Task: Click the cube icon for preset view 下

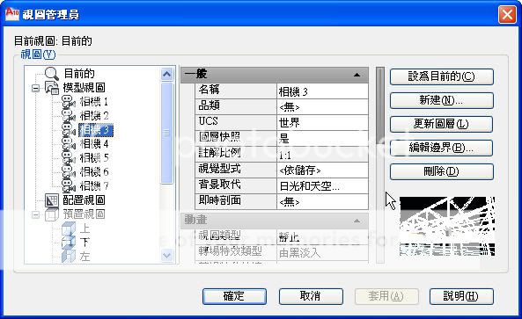Action: (x=69, y=243)
